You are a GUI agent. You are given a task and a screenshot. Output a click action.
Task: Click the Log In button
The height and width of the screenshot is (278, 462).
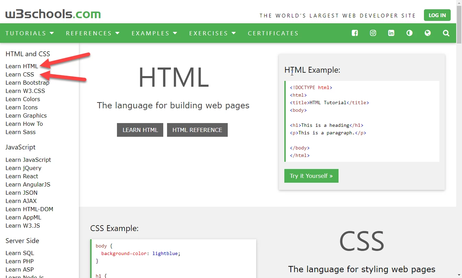437,15
